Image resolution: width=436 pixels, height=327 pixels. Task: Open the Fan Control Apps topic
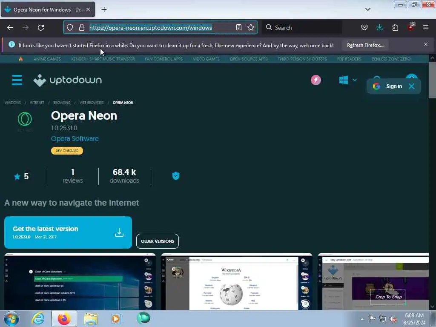164,59
